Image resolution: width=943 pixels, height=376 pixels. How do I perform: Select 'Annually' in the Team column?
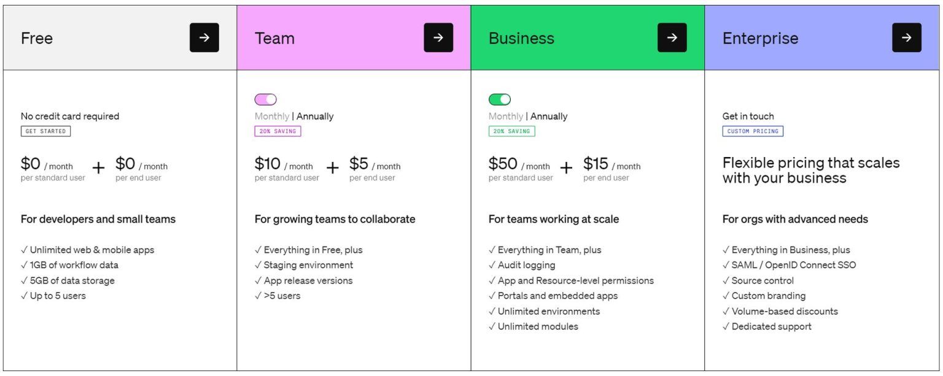pyautogui.click(x=314, y=116)
